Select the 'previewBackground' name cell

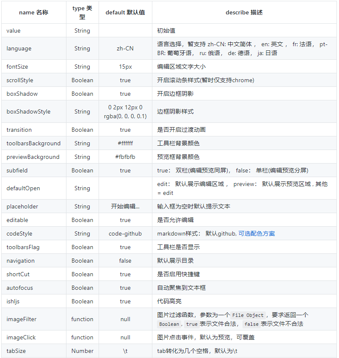pos(33,157)
